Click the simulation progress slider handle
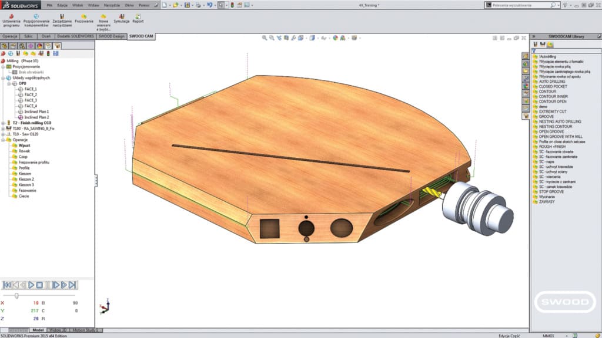This screenshot has width=602, height=338. pos(16,295)
